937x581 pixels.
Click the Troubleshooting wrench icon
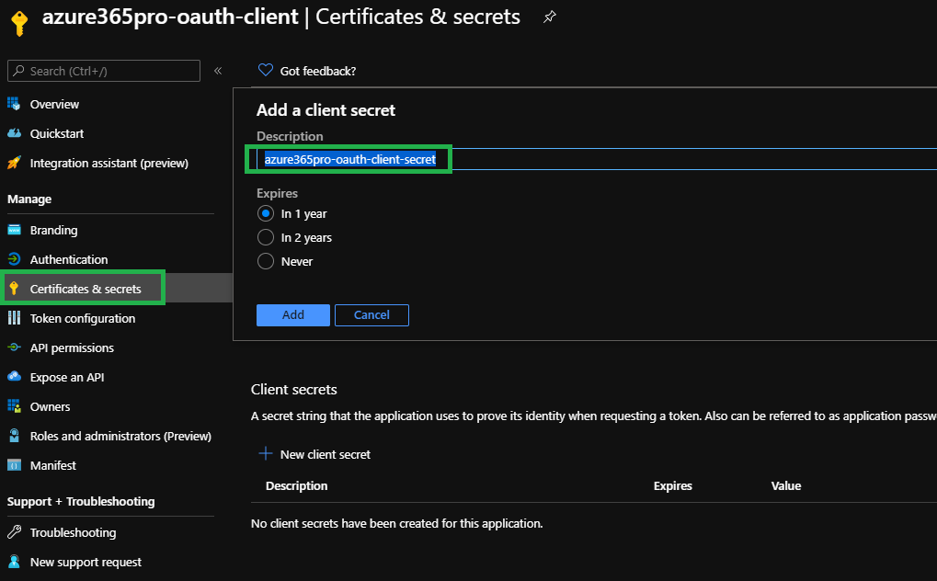[14, 532]
